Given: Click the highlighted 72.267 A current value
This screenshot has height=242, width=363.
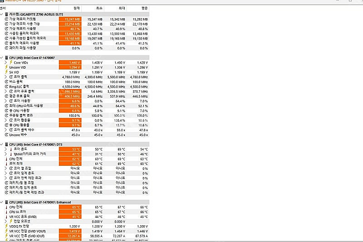Looking at the screenshot, I should (70, 236).
